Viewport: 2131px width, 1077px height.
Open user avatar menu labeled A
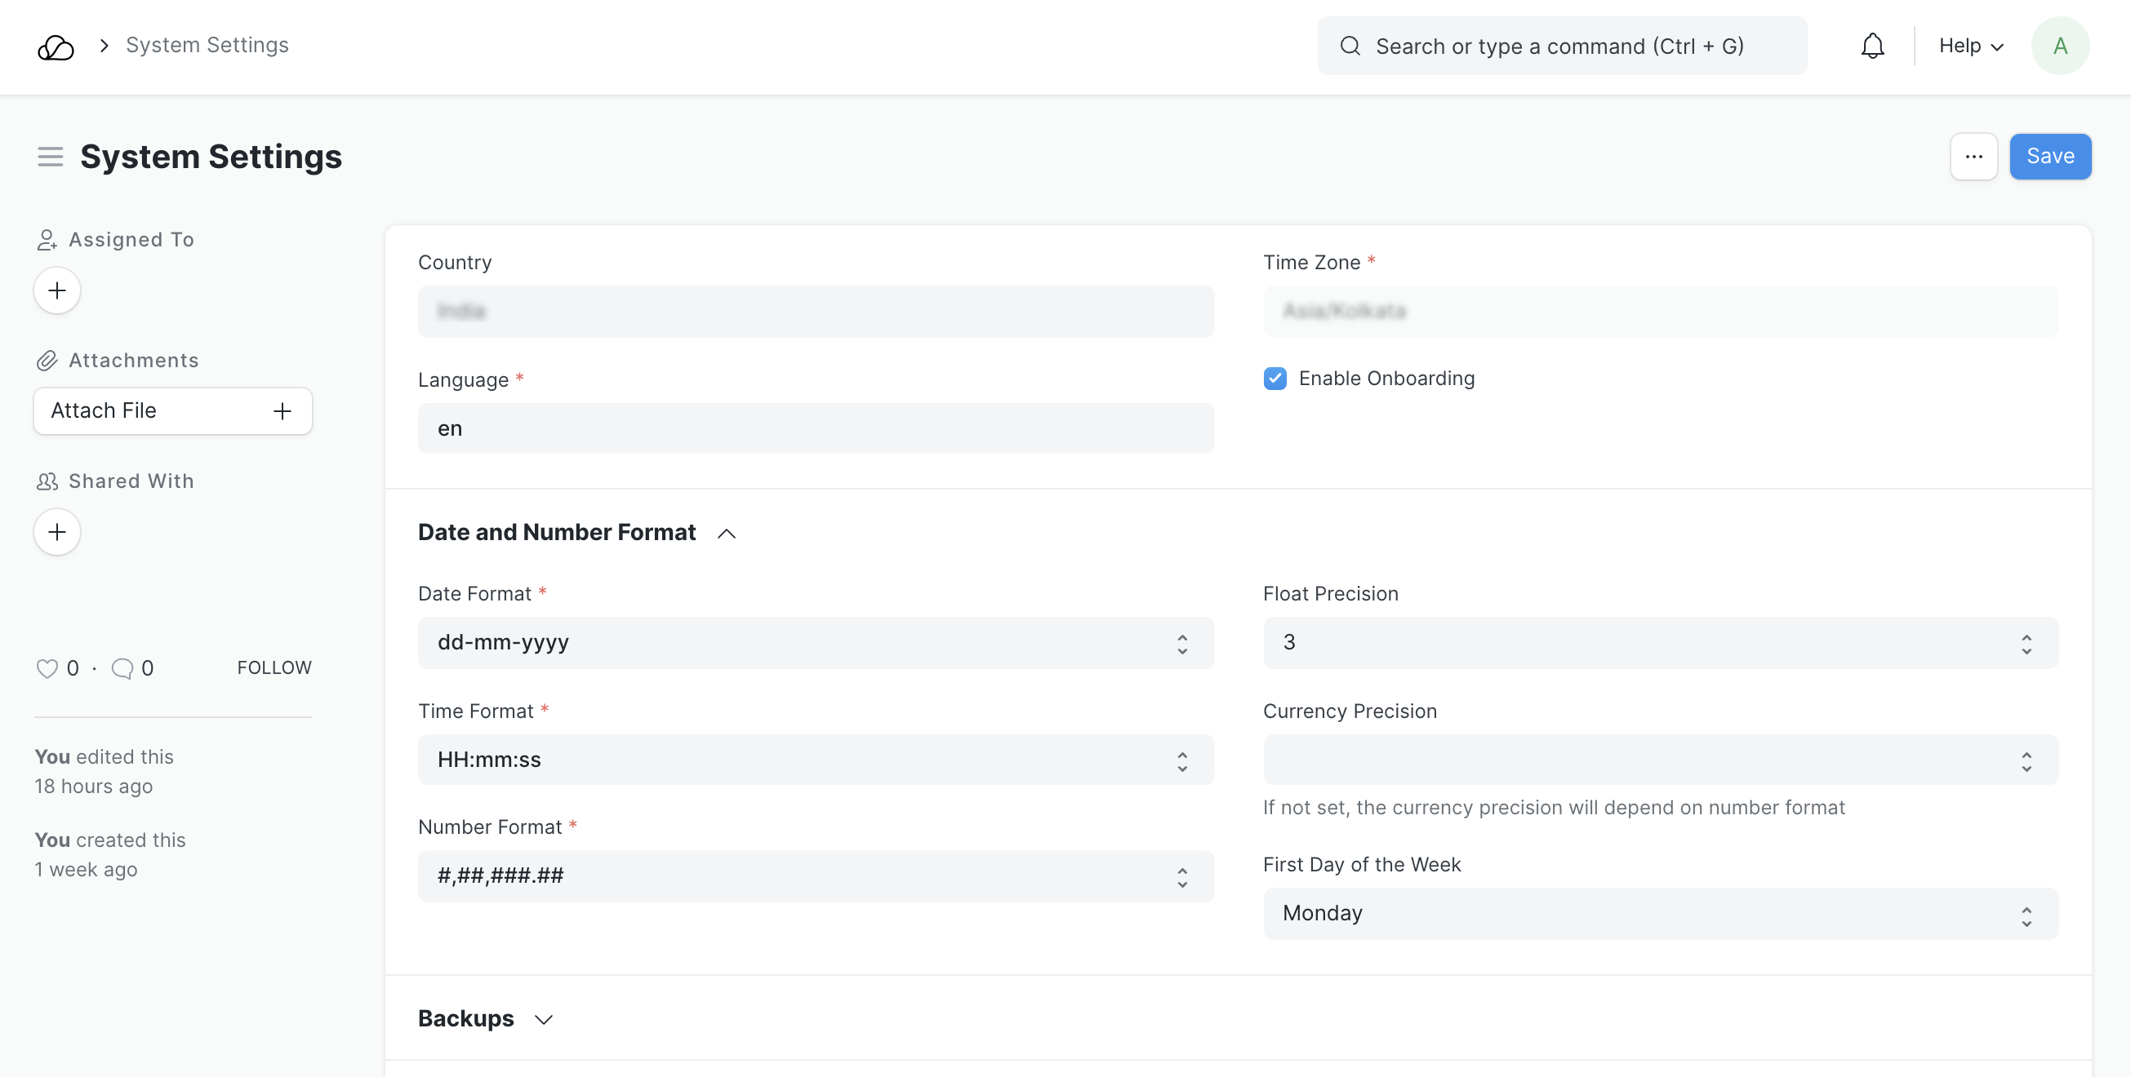(2059, 46)
